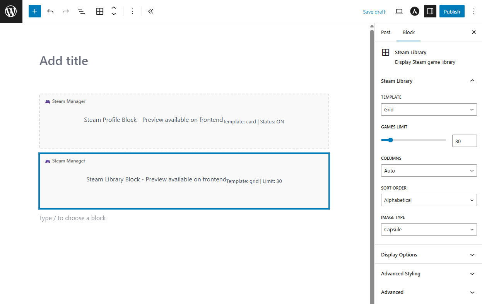Click the Steam Library block type icon in toolbar
Screen dimensions: 482x304
[x=100, y=11]
